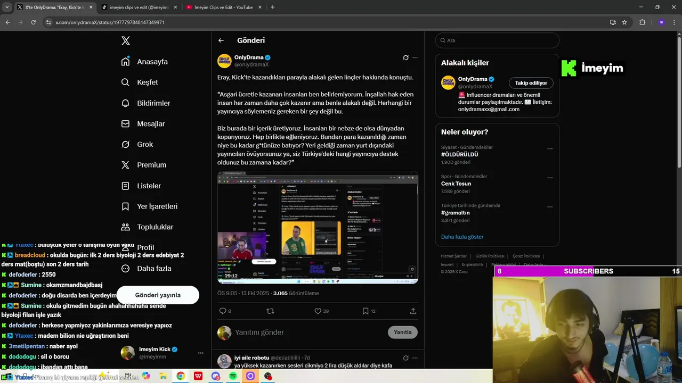Click the reply icon with 8 replies
Screen dimensions: 682x383
coord(223,311)
